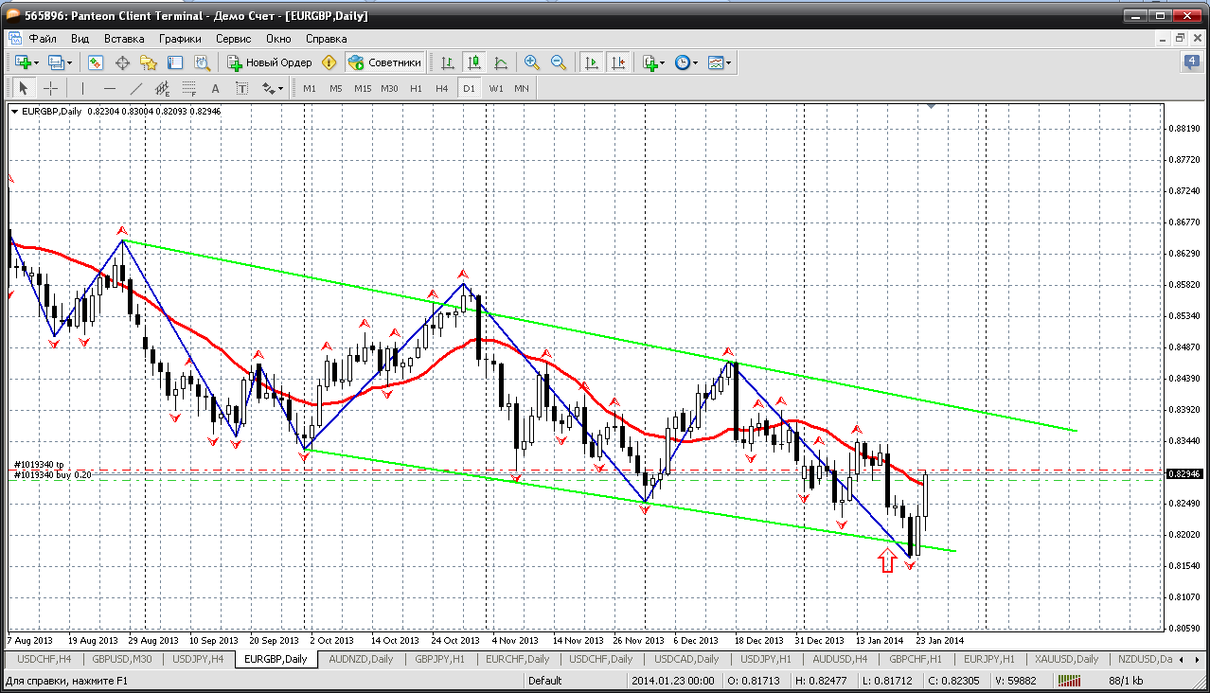The height and width of the screenshot is (693, 1210).
Task: Open the Navigator favorites-folder icon
Action: [149, 62]
